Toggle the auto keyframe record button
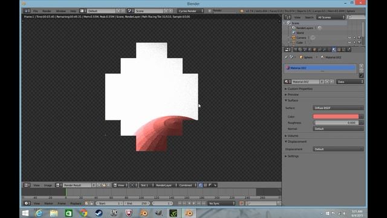 pyautogui.click(x=241, y=203)
